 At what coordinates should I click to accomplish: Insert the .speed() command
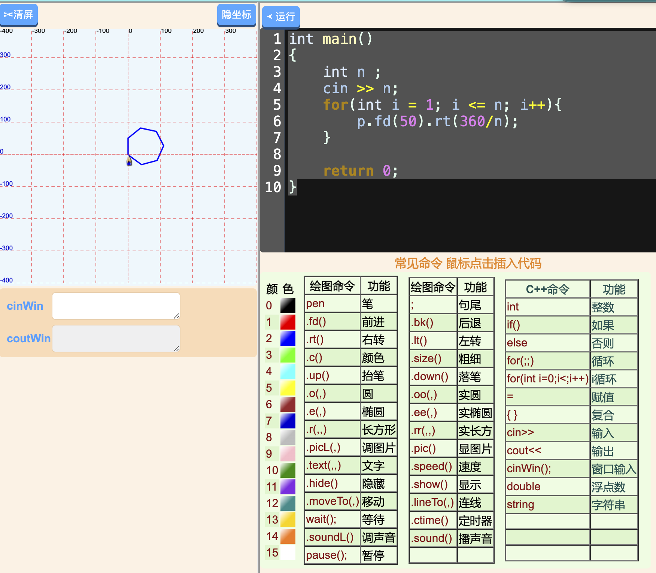point(433,467)
